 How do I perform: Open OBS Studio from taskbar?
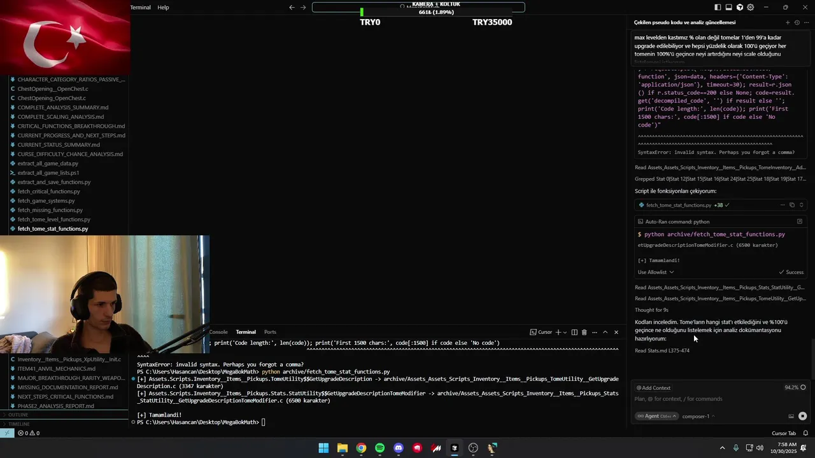tap(473, 448)
